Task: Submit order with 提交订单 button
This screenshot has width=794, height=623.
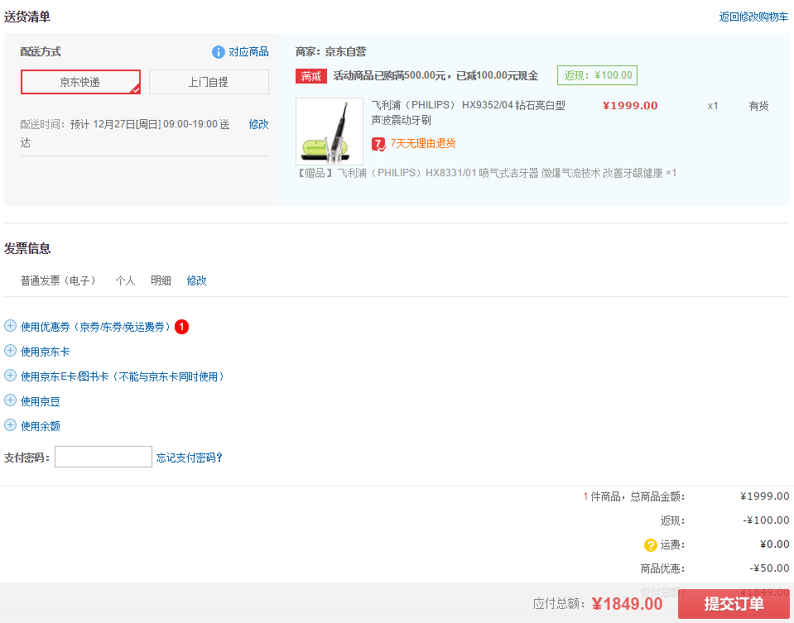Action: pyautogui.click(x=734, y=604)
